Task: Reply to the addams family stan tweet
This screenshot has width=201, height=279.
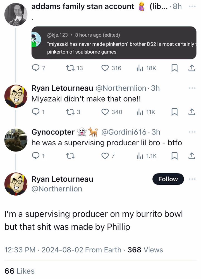Action: (x=35, y=68)
